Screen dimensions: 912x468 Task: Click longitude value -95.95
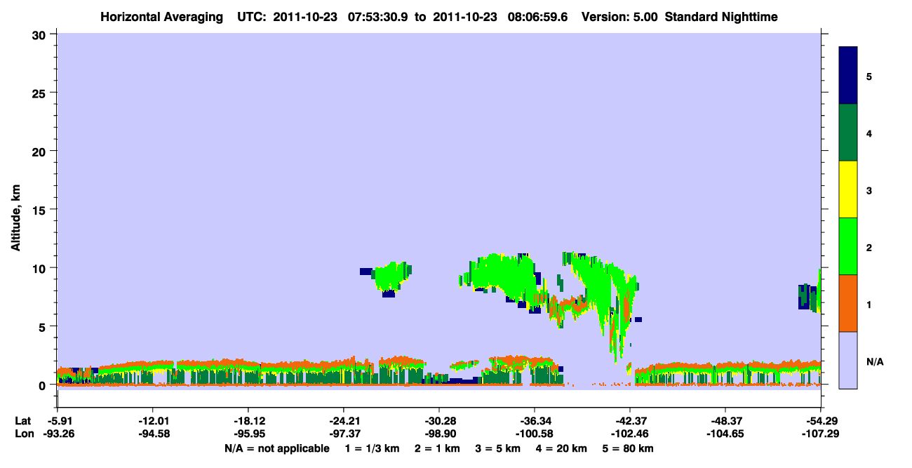[248, 434]
